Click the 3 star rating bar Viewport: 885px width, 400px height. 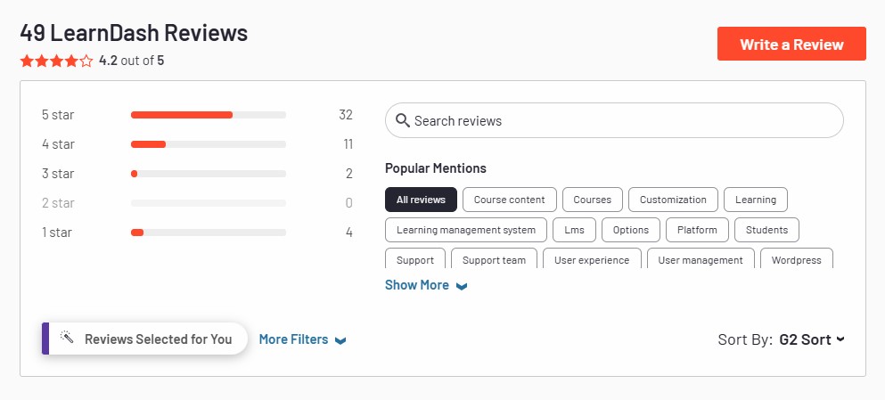(x=209, y=174)
